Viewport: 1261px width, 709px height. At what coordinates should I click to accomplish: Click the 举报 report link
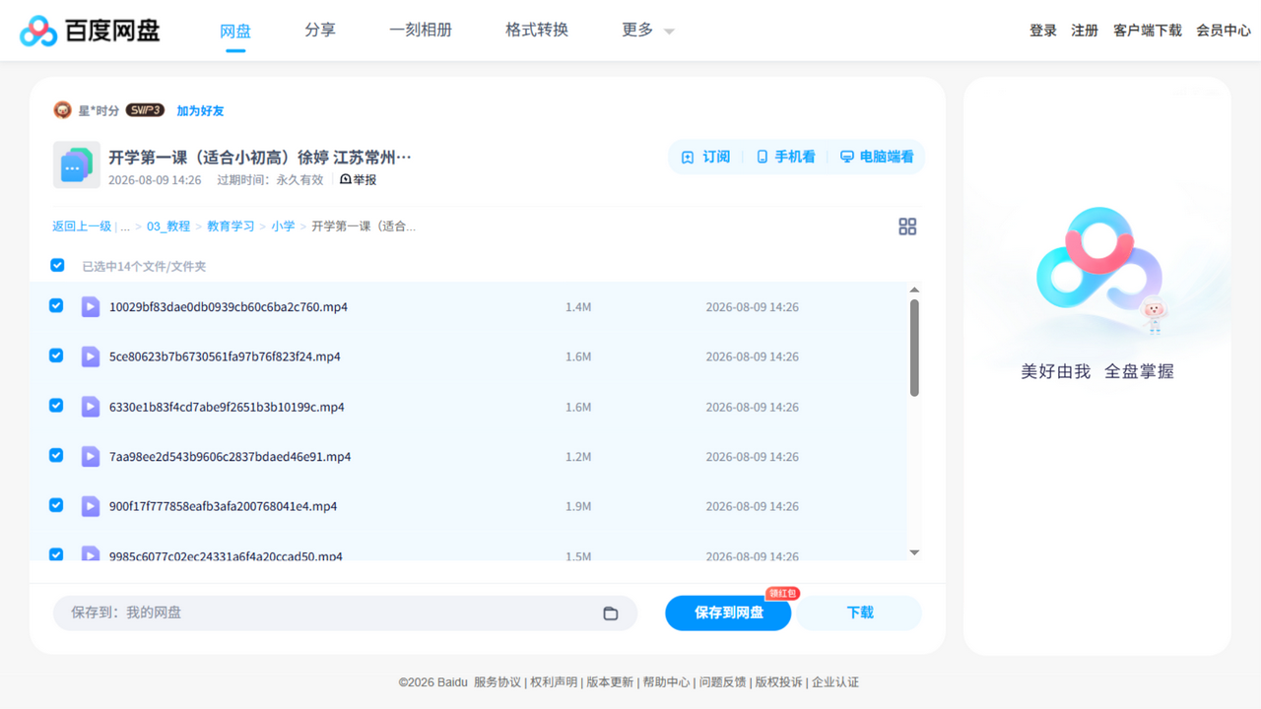[359, 180]
